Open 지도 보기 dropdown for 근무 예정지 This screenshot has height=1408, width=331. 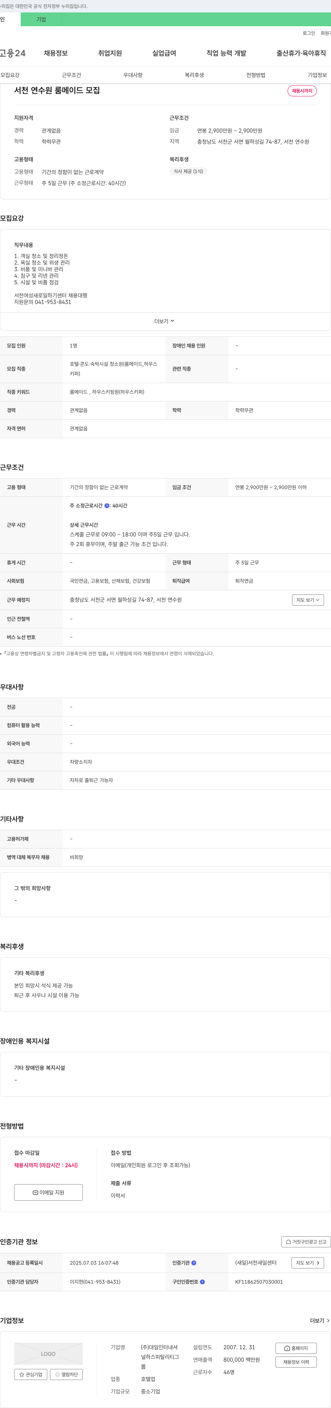tap(308, 600)
